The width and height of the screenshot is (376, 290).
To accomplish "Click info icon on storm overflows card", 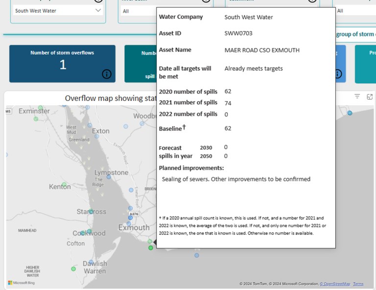I will pos(107,74).
